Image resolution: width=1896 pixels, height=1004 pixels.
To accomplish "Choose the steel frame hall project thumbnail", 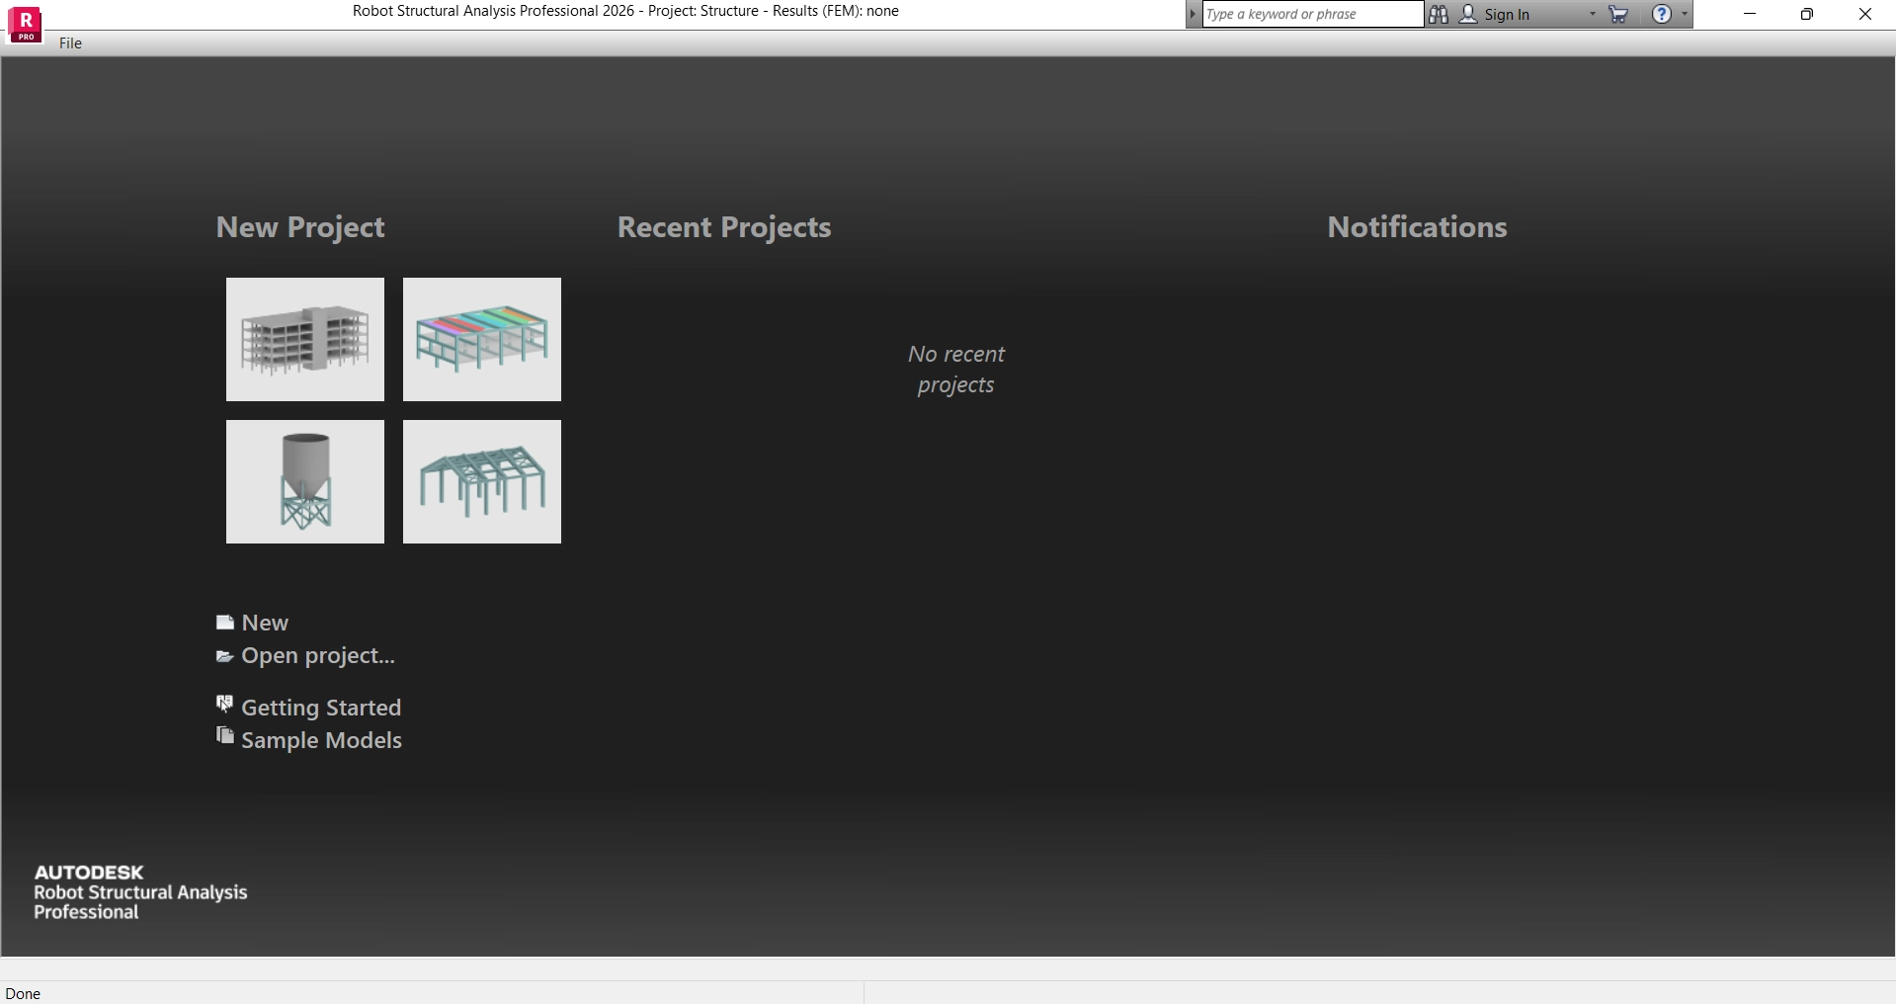I will pyautogui.click(x=481, y=481).
